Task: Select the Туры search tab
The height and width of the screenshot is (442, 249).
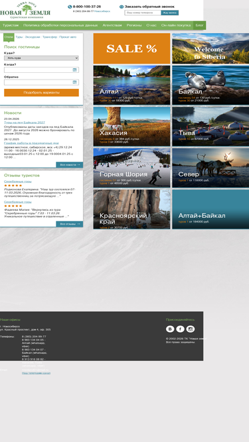Action: (19, 37)
